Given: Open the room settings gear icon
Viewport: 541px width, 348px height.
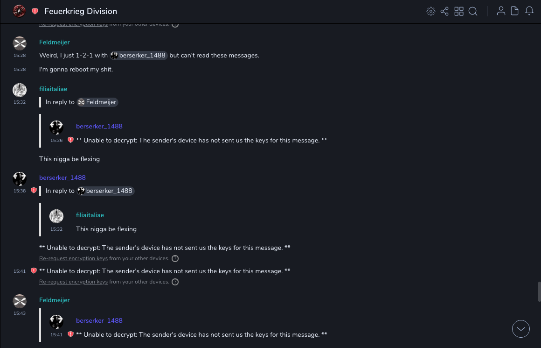Looking at the screenshot, I should click(x=430, y=11).
